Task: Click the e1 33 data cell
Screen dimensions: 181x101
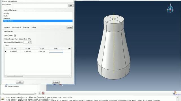Action: click(42, 51)
